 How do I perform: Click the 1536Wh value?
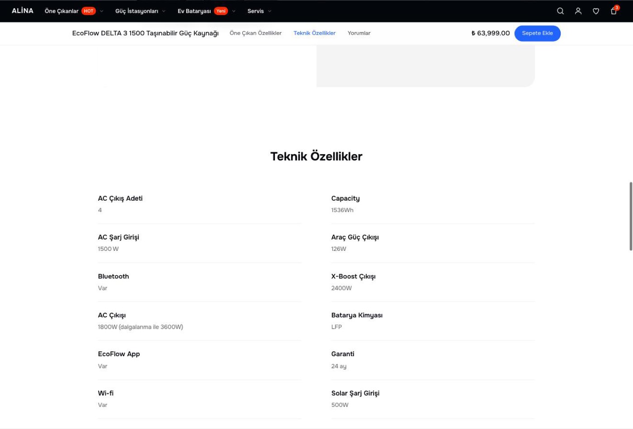(342, 210)
